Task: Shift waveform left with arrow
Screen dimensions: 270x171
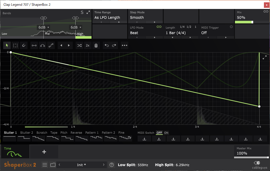Action: click(61, 45)
